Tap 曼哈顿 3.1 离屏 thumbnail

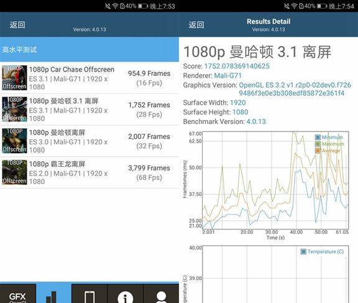click(x=14, y=110)
